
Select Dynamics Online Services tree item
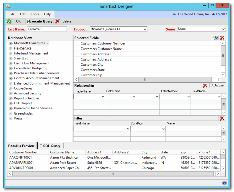tap(33, 108)
